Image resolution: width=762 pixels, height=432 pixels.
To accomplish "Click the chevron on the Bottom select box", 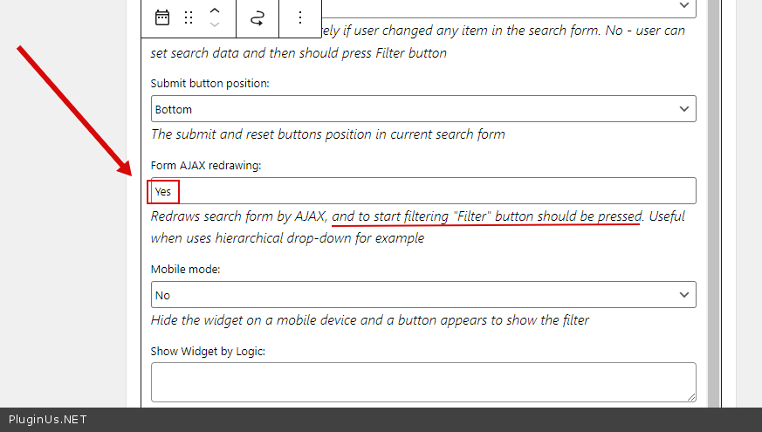I will click(x=683, y=109).
